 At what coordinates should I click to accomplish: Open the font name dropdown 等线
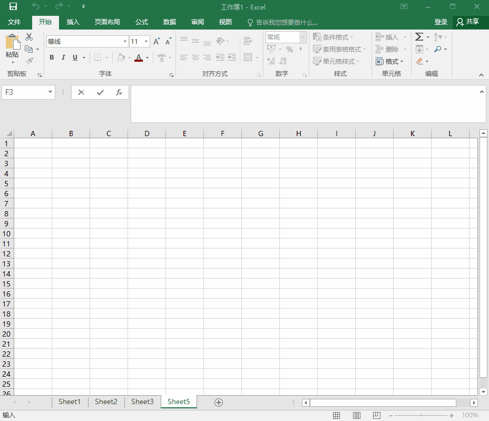pyautogui.click(x=125, y=41)
